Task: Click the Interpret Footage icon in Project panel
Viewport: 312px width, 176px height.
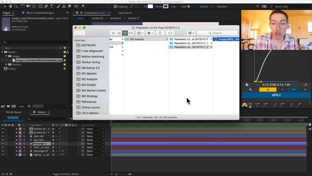Action: click(x=3, y=107)
